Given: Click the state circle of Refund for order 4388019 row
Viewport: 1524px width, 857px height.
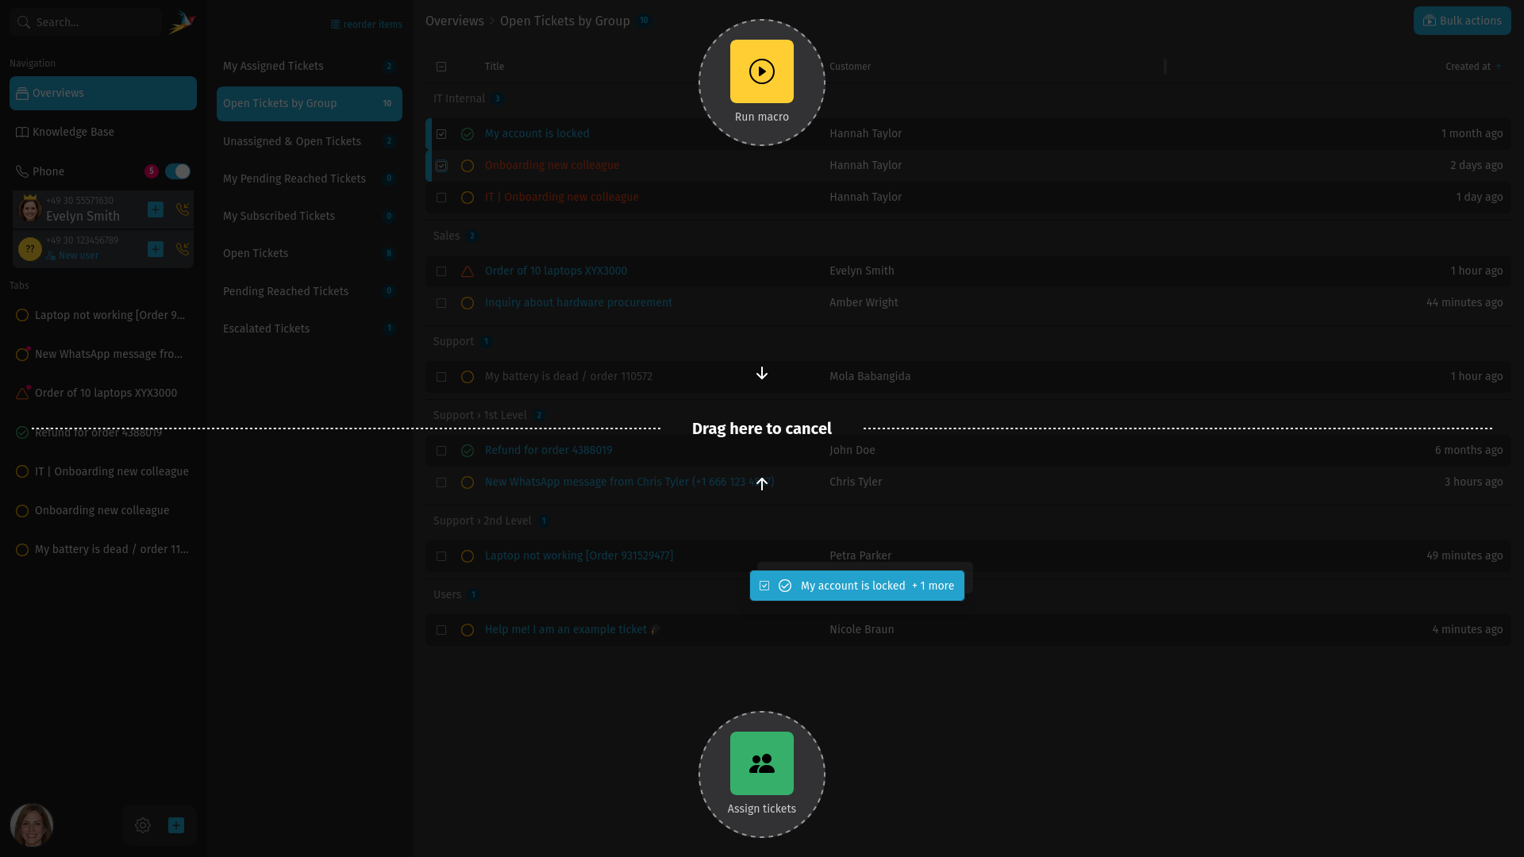Looking at the screenshot, I should (x=468, y=451).
